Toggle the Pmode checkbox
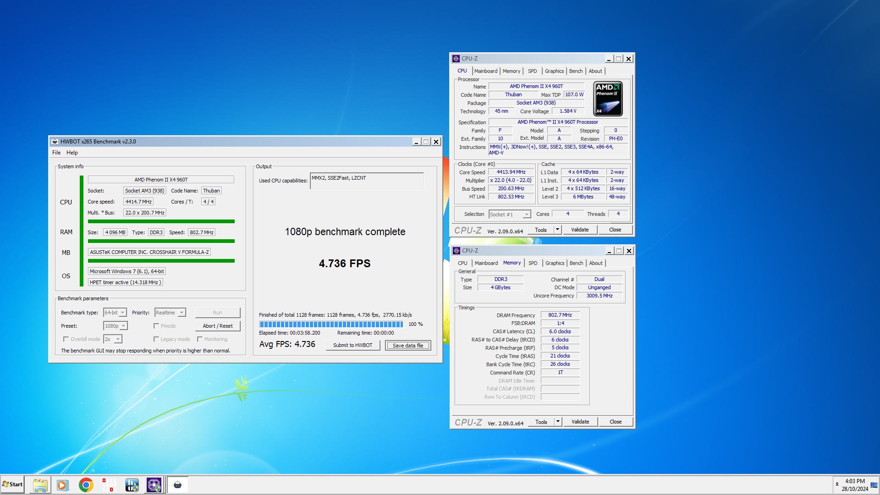This screenshot has height=495, width=880. pyautogui.click(x=156, y=326)
